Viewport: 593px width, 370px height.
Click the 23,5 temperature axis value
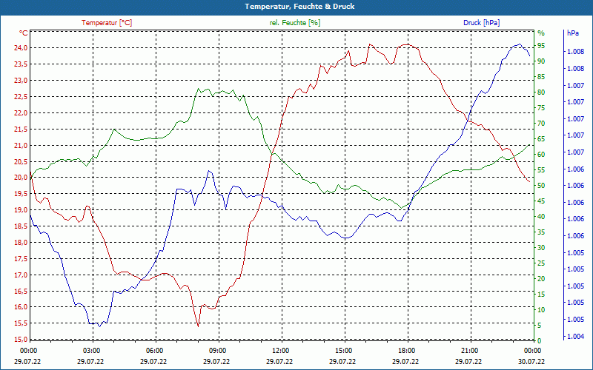[x=21, y=64]
